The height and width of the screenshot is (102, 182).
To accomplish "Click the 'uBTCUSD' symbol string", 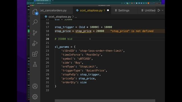I will [x=84, y=59].
